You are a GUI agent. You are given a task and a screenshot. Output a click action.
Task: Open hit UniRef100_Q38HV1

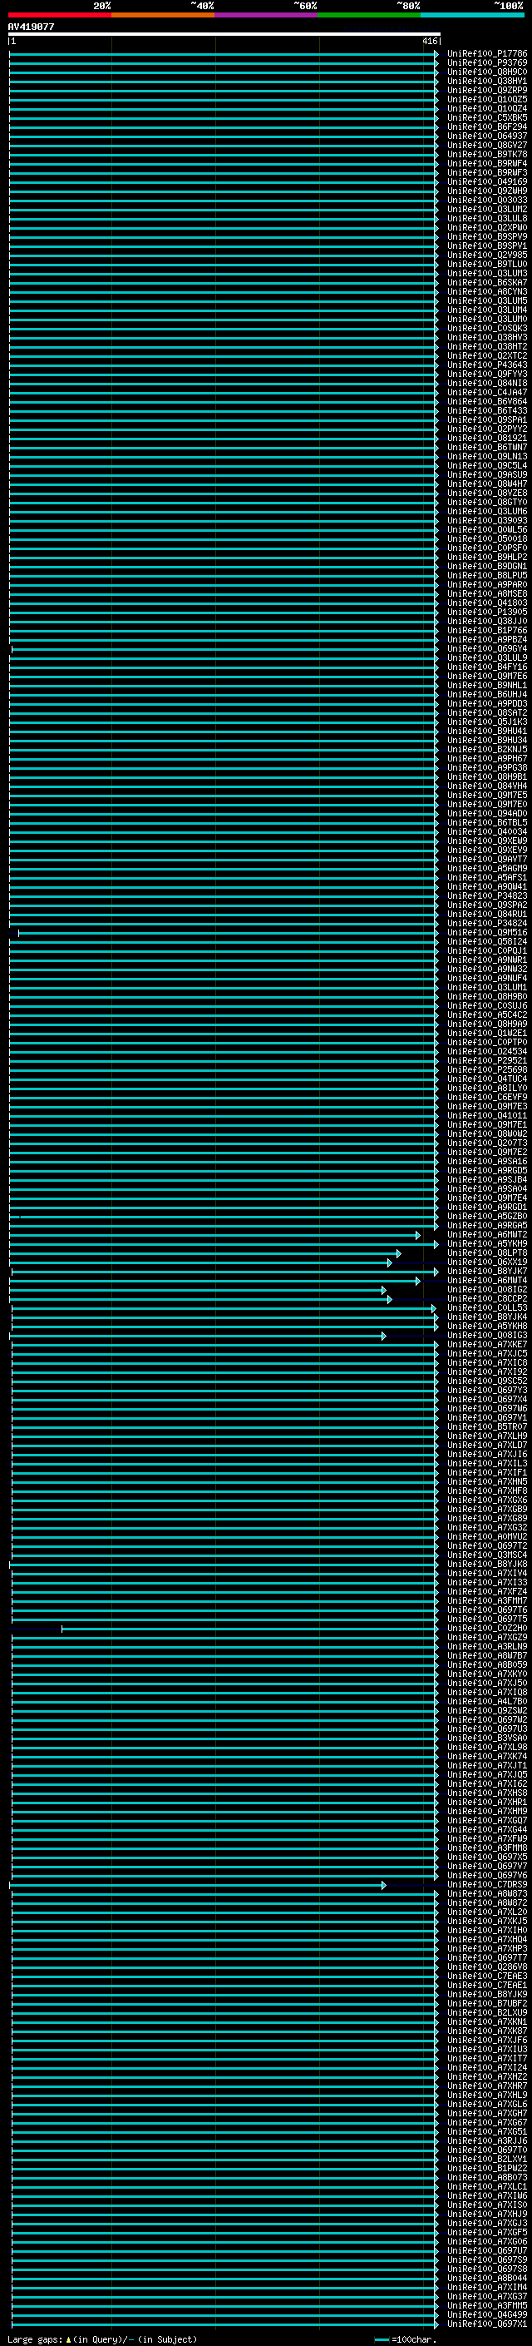coord(487,81)
